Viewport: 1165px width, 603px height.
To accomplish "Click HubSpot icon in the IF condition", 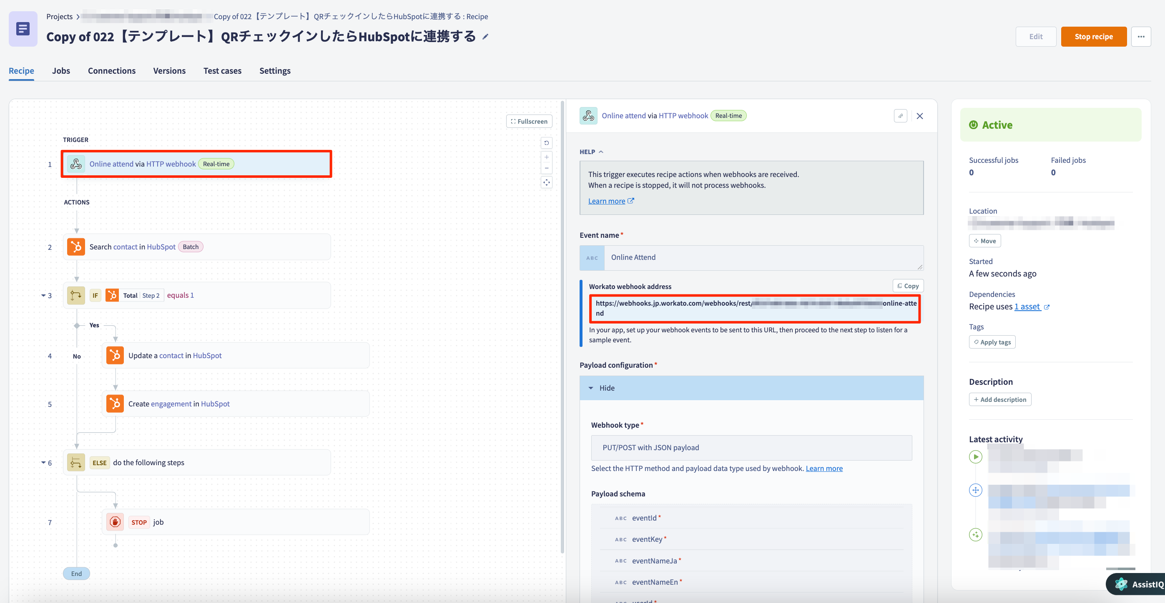I will point(112,295).
